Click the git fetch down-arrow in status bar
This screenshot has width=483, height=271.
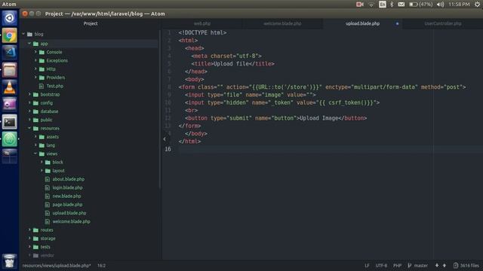pos(437,266)
